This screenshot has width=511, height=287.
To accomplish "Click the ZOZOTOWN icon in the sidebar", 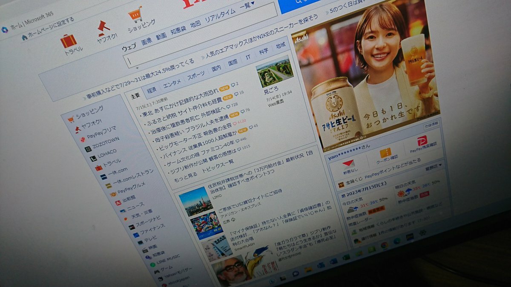I will coord(88,149).
